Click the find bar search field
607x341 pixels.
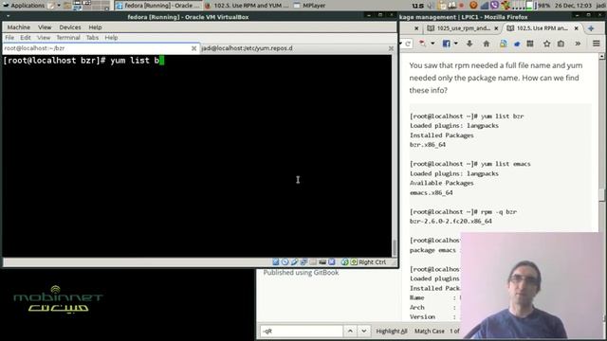pos(302,331)
